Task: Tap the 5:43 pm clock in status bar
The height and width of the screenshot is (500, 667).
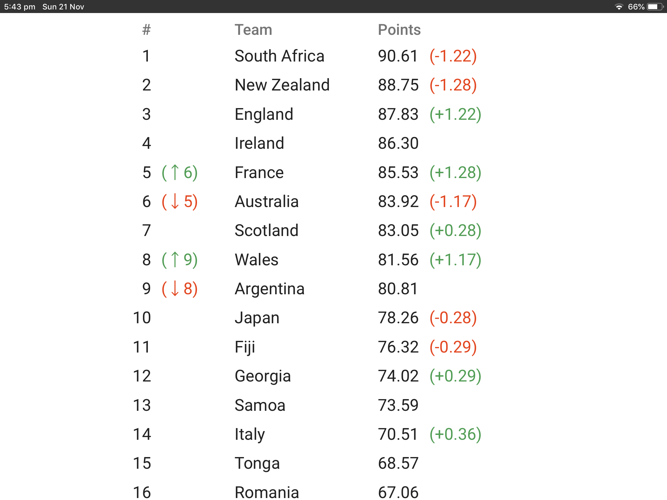Action: coord(20,7)
